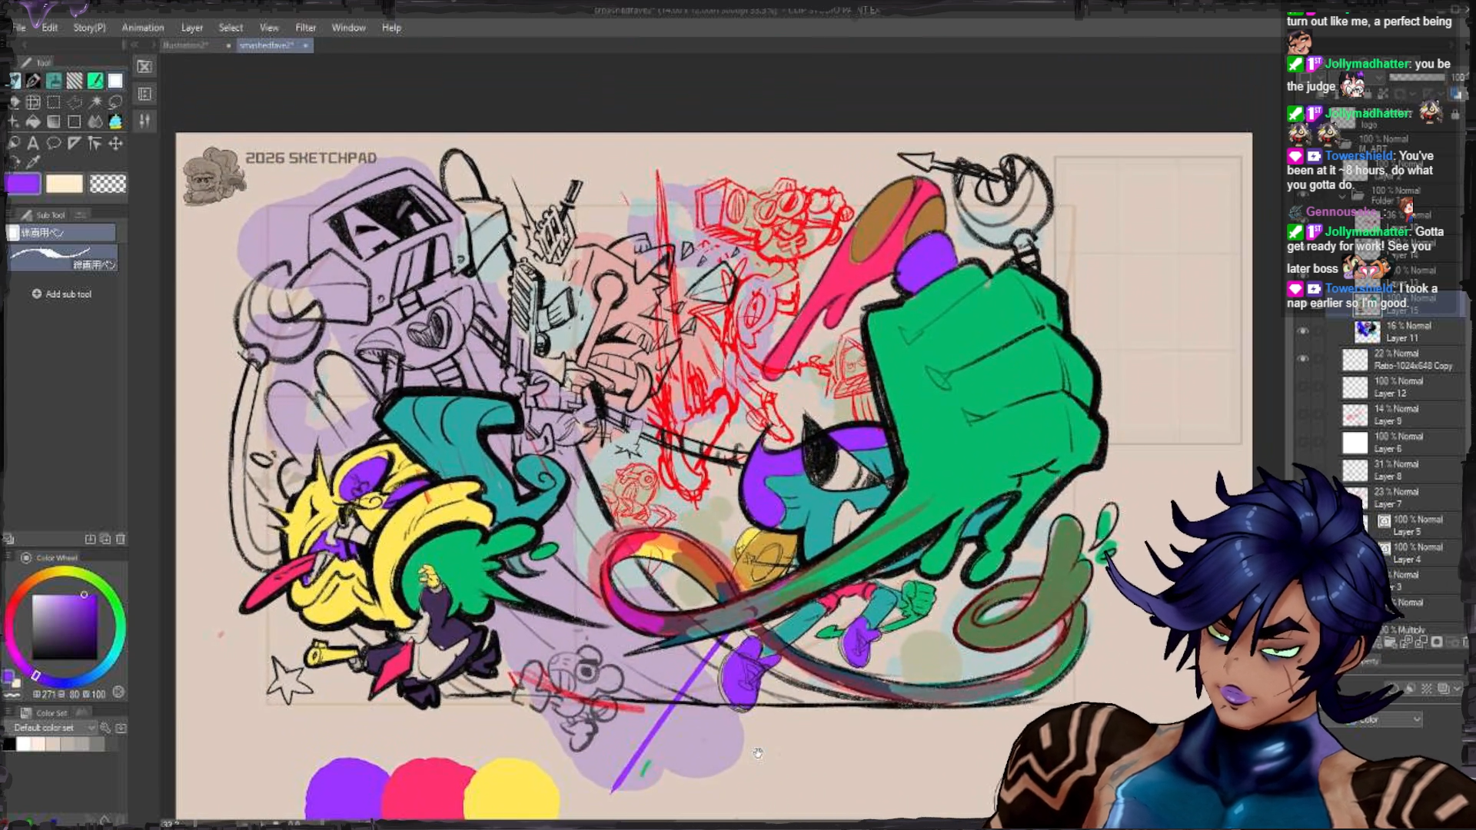Open the Animation menu
Screen dimensions: 1476x830
pos(143,28)
